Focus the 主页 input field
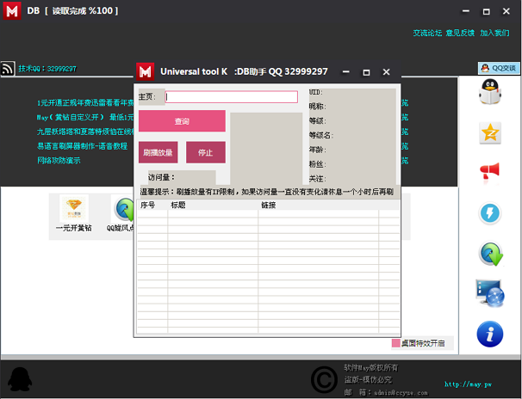Viewport: 522px width, 399px height. [232, 96]
